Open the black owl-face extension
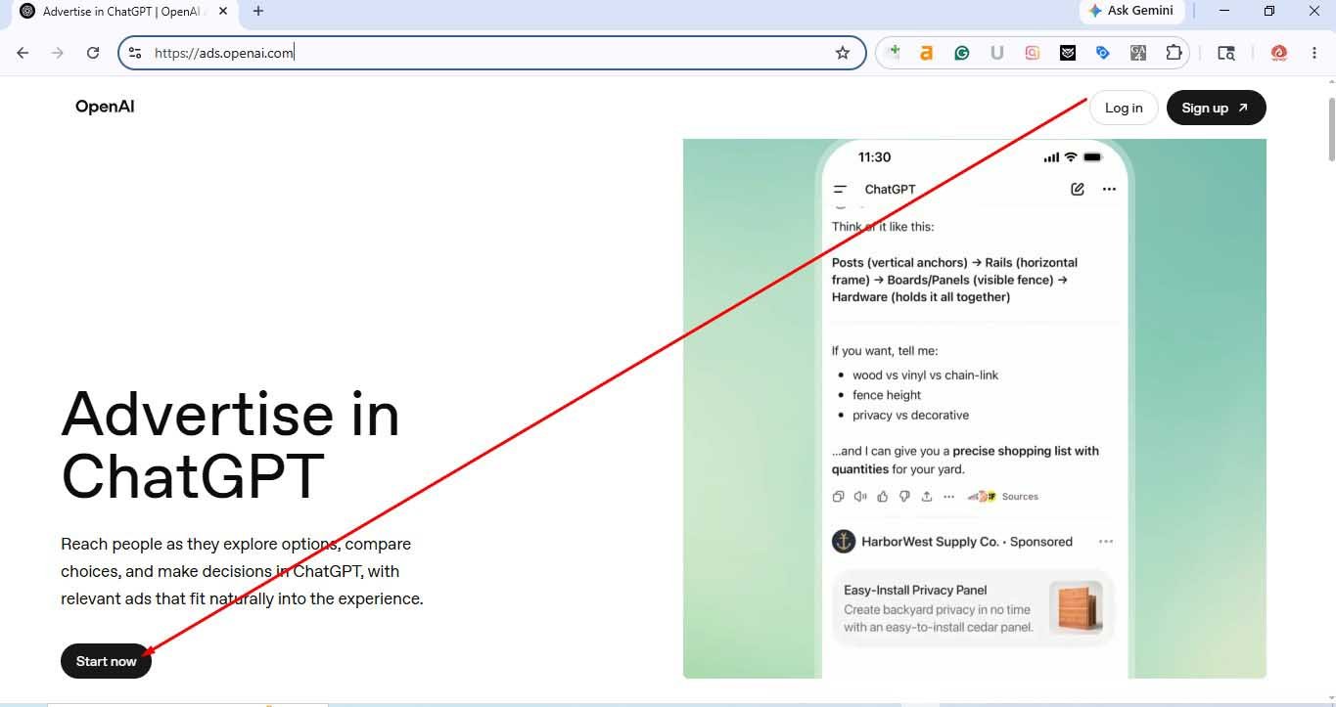 point(1068,53)
